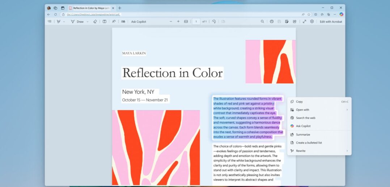Select Create a bulleted list menu item
Screen dimensions: 390x187
point(309,143)
